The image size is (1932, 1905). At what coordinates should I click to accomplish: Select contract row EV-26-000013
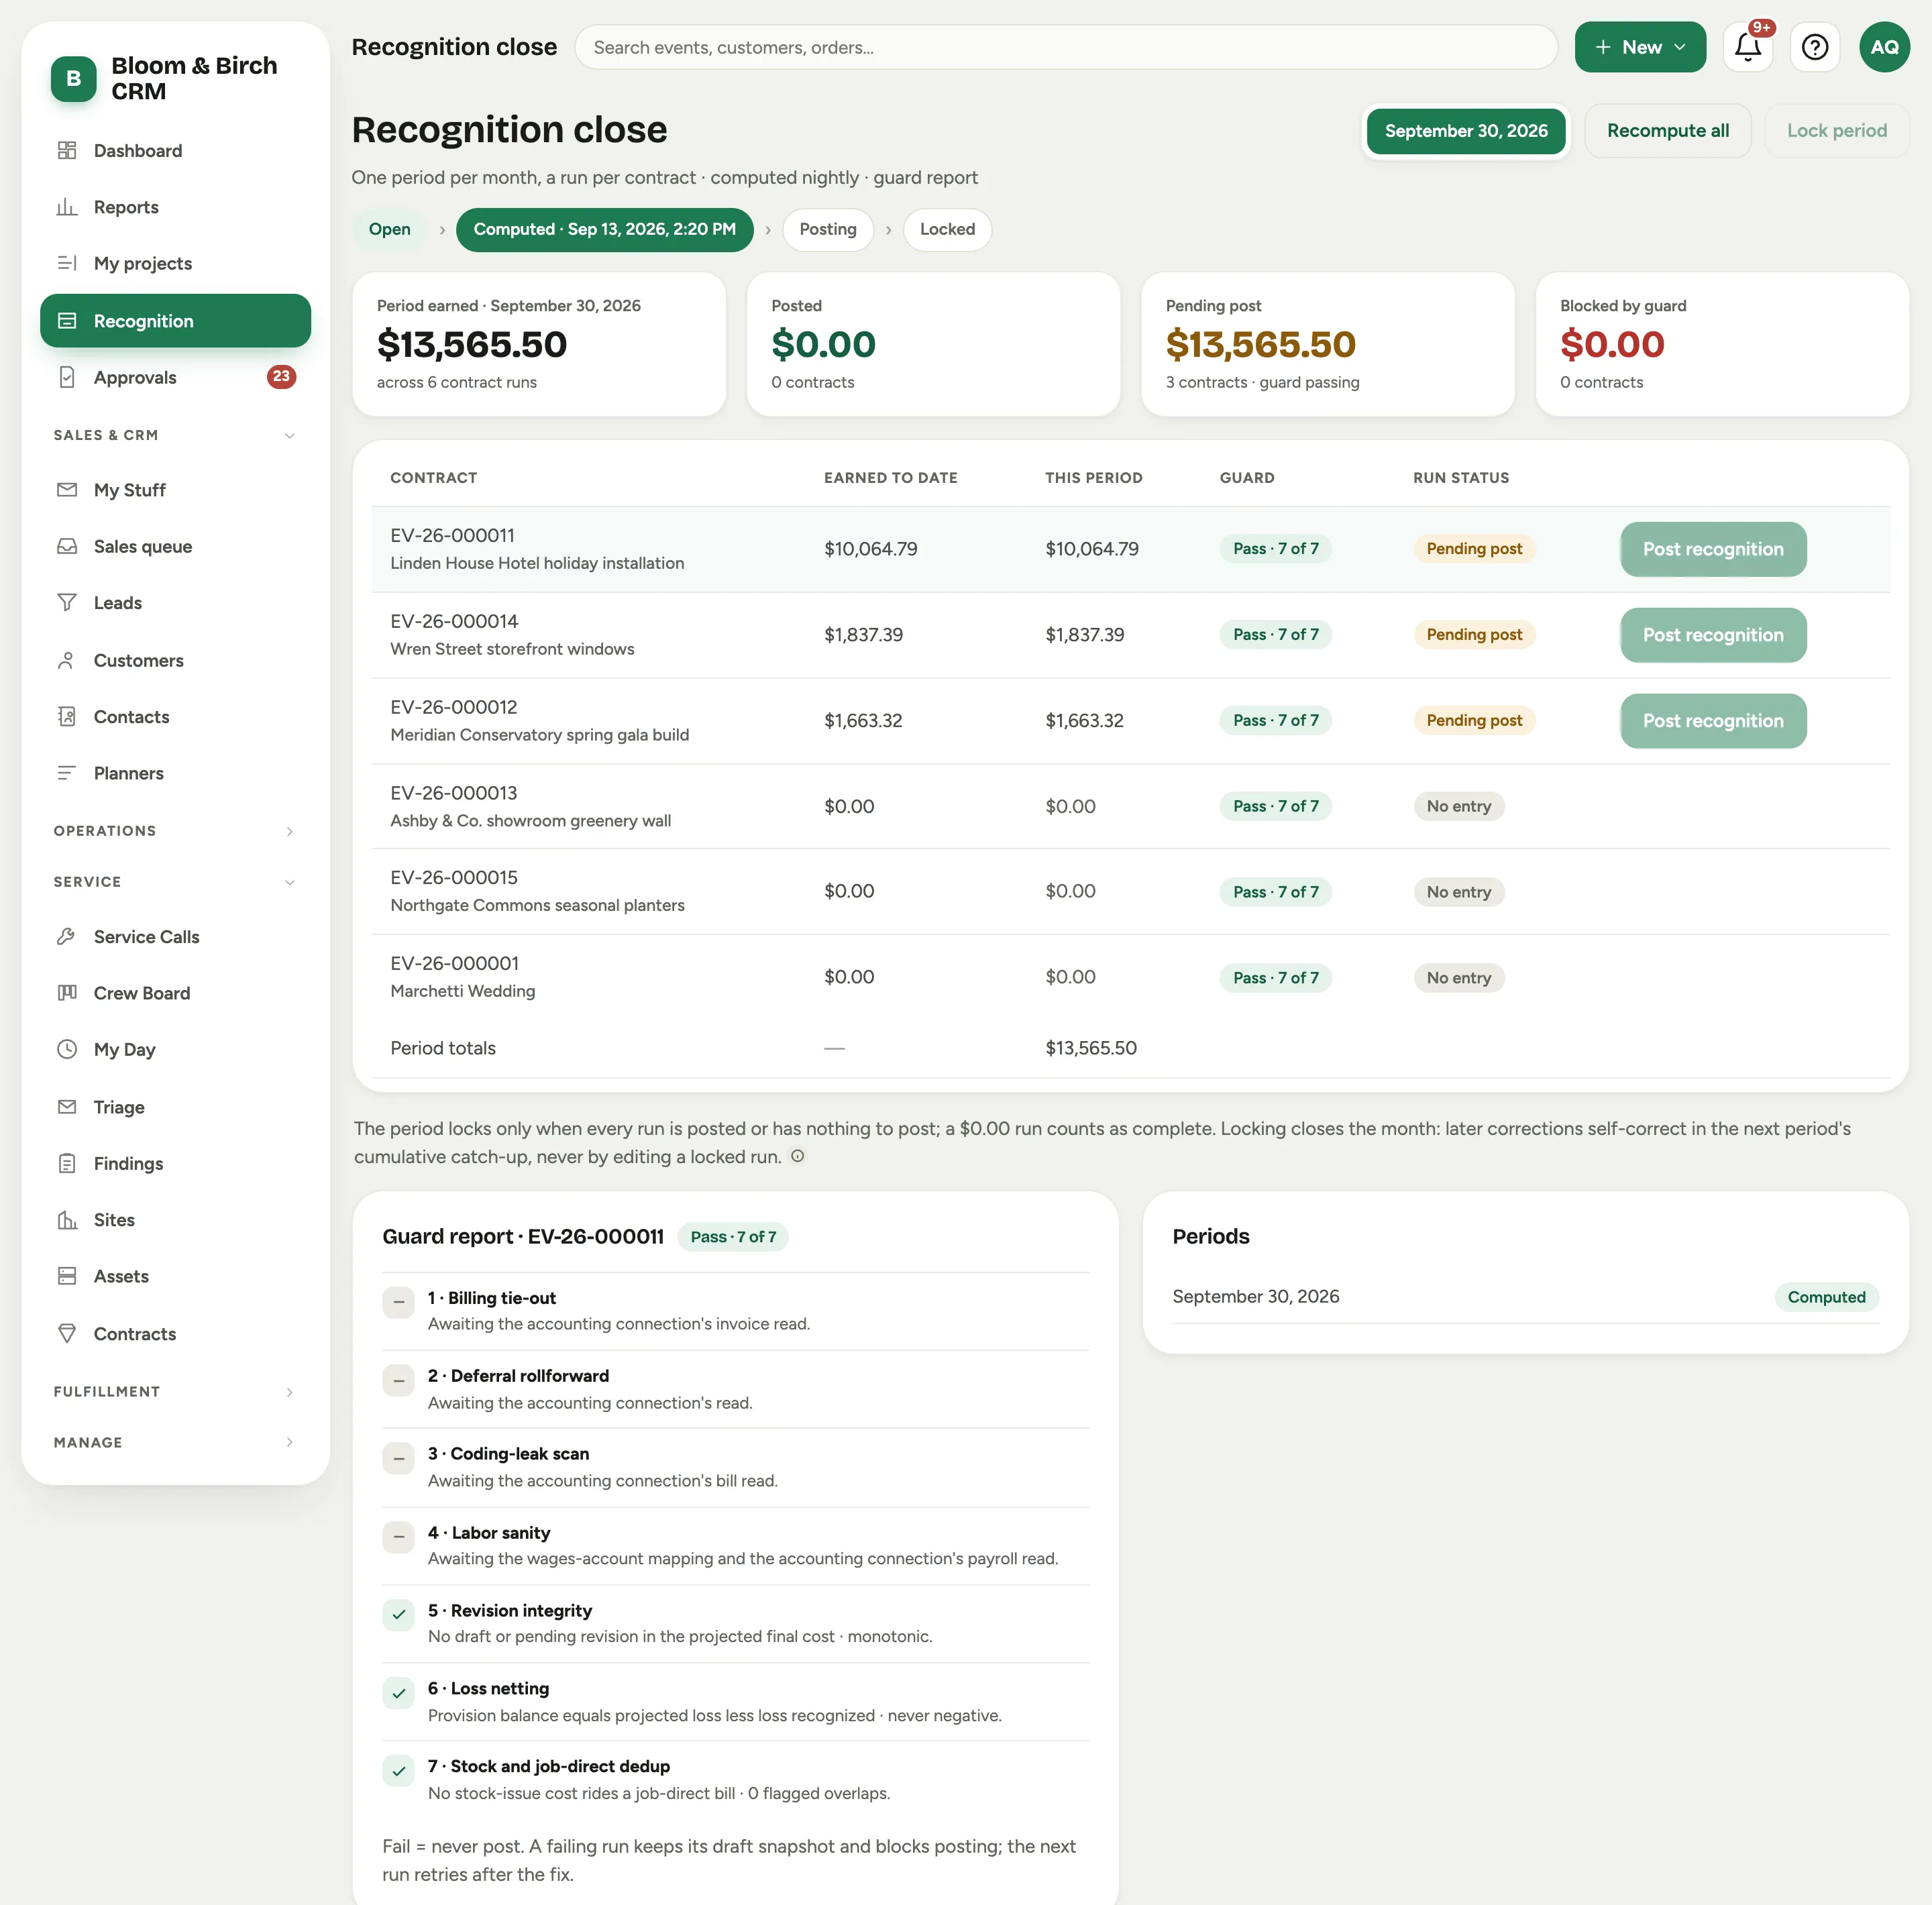coord(1130,806)
